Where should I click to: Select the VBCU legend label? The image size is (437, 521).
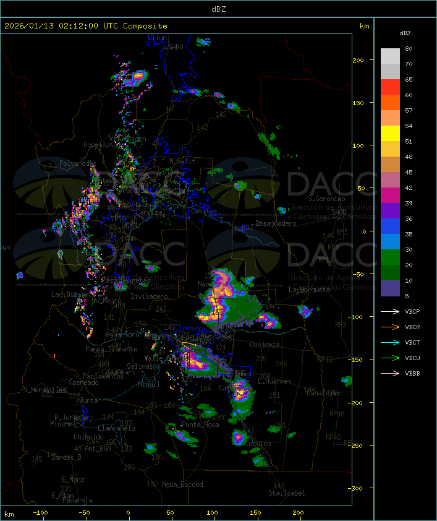pyautogui.click(x=412, y=358)
